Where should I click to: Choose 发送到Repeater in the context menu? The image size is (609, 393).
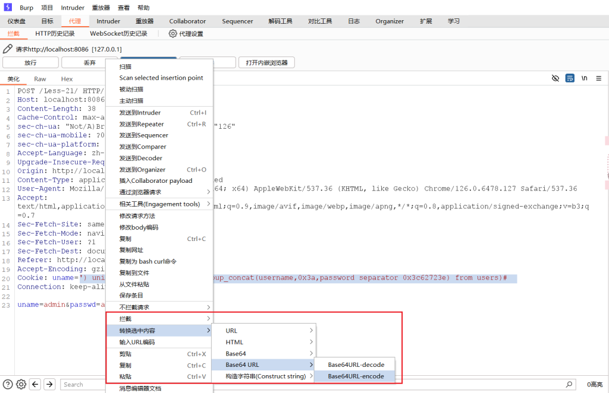(x=142, y=124)
